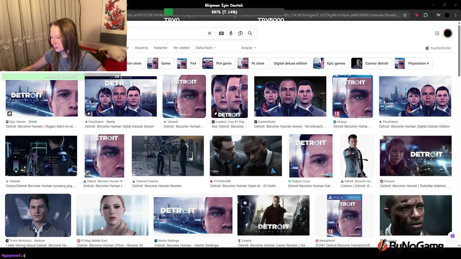
Task: Select the Playstation 4 filter chip
Action: [x=413, y=63]
